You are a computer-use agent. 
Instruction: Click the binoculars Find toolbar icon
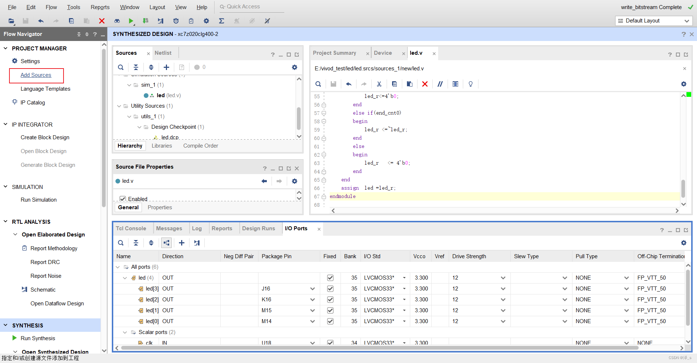[x=117, y=21]
